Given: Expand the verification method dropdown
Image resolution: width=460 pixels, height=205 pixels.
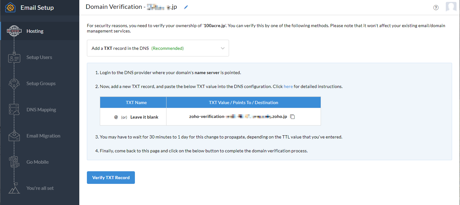Looking at the screenshot, I should click(x=158, y=48).
